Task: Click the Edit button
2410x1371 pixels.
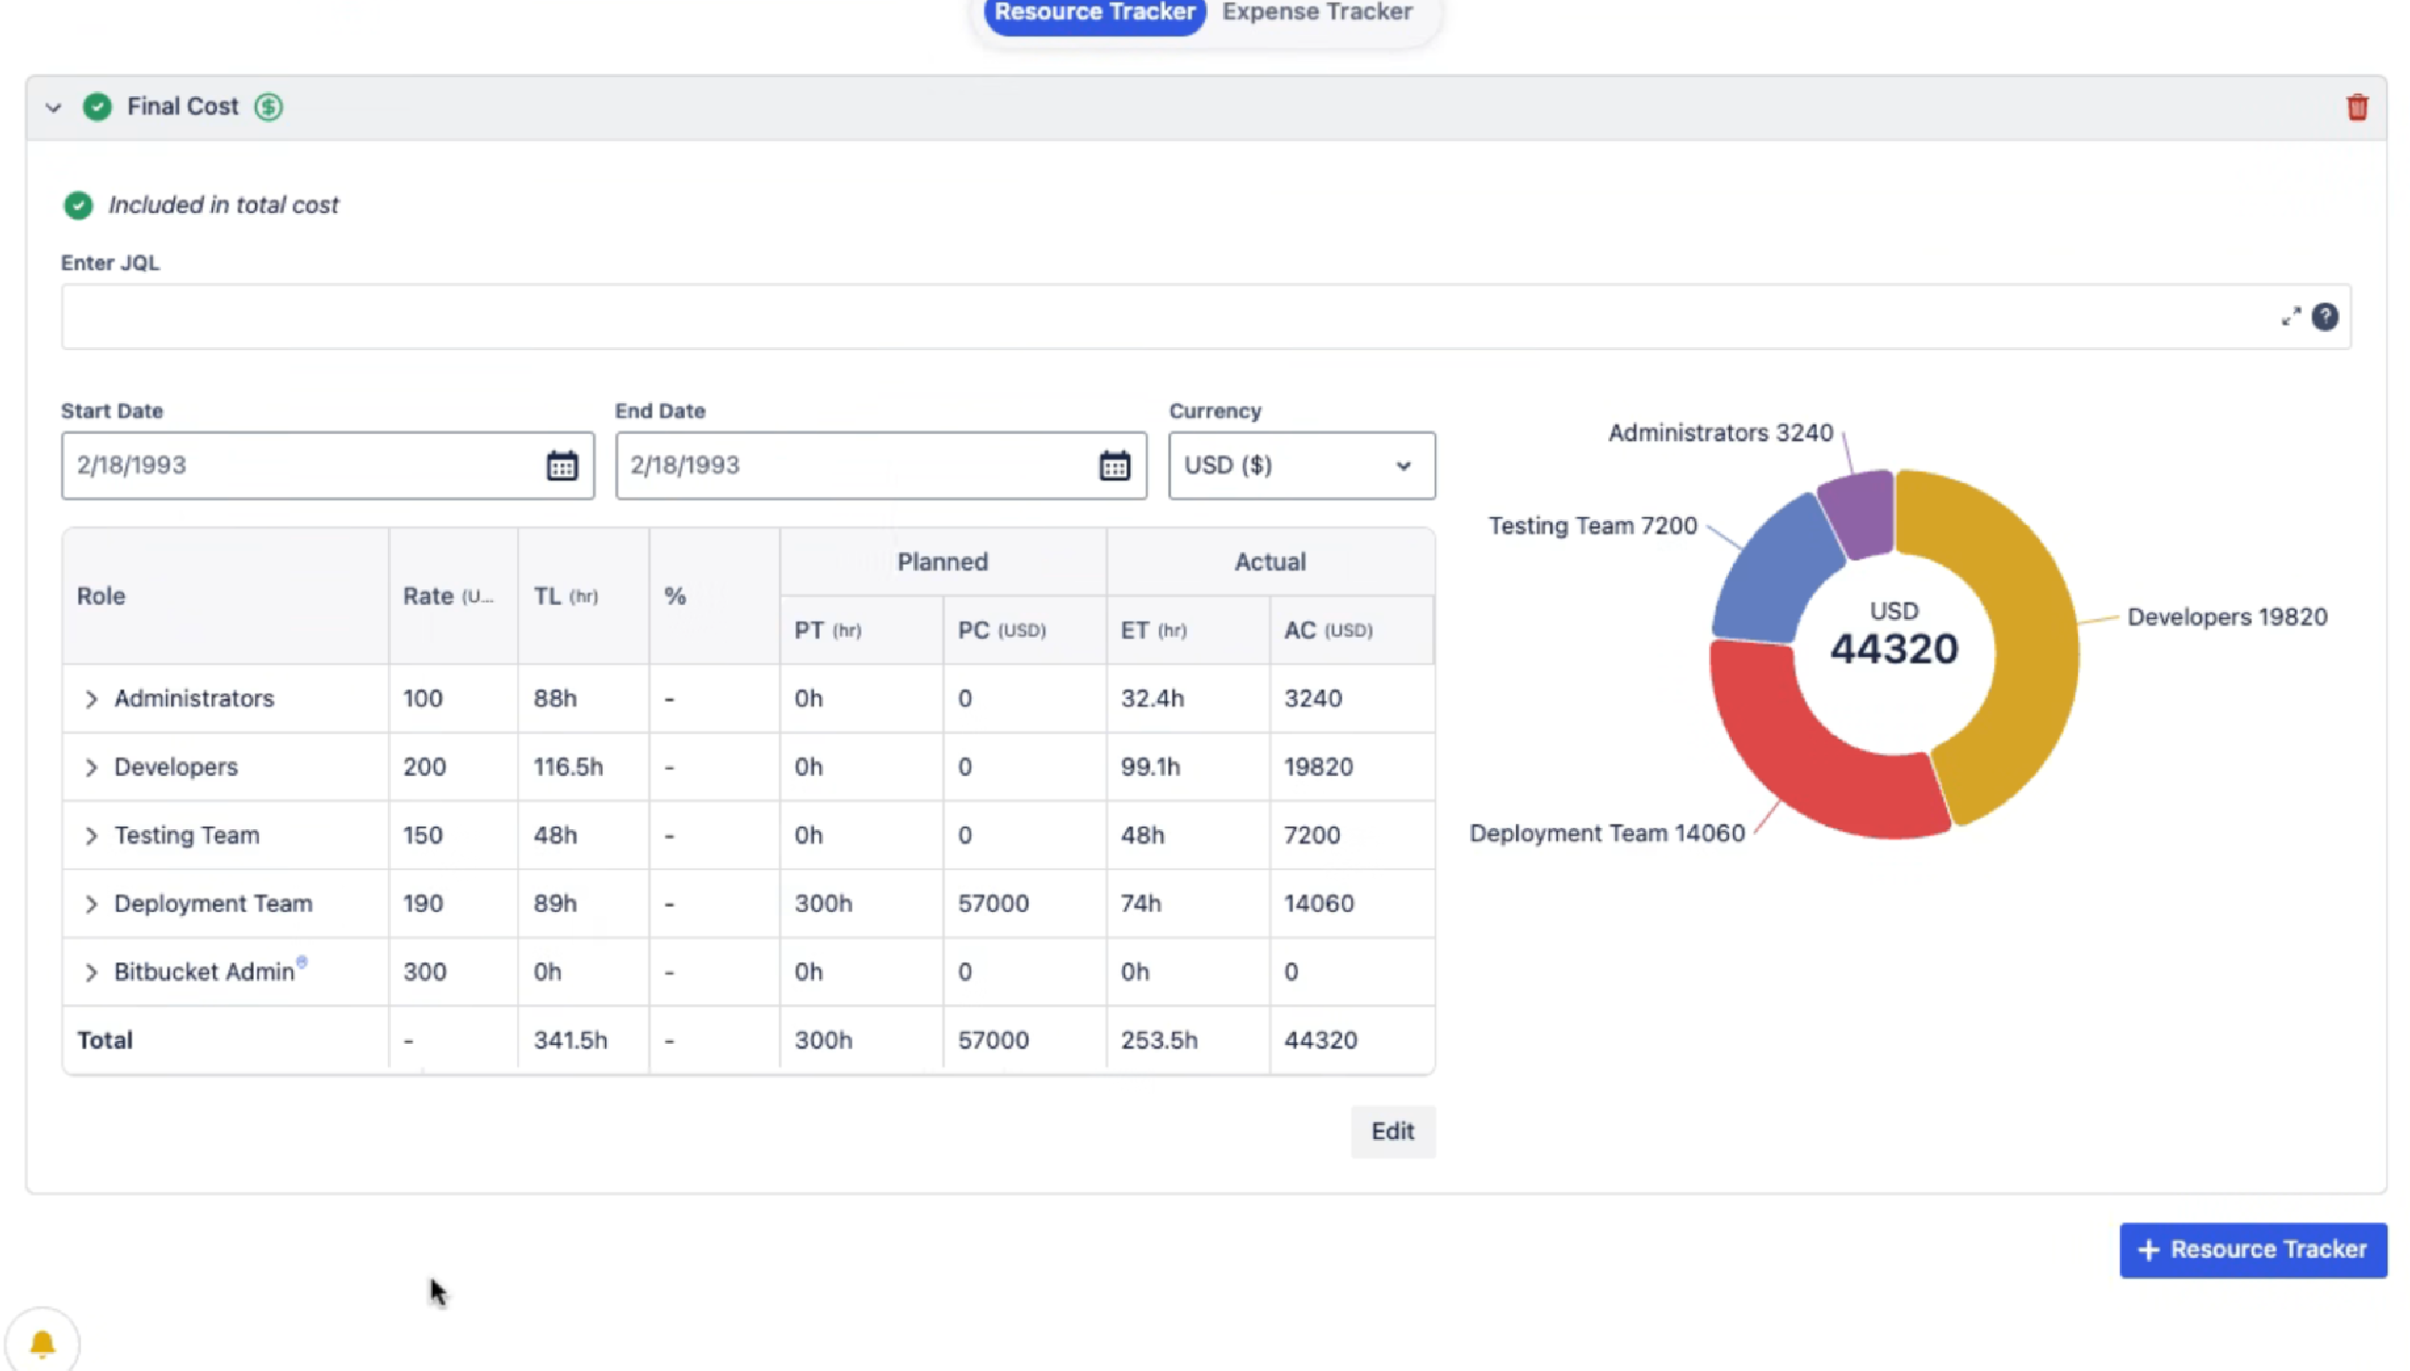Action: pyautogui.click(x=1391, y=1130)
